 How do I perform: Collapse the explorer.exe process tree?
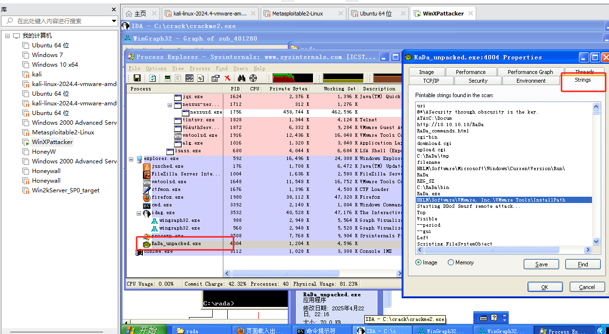[131, 159]
